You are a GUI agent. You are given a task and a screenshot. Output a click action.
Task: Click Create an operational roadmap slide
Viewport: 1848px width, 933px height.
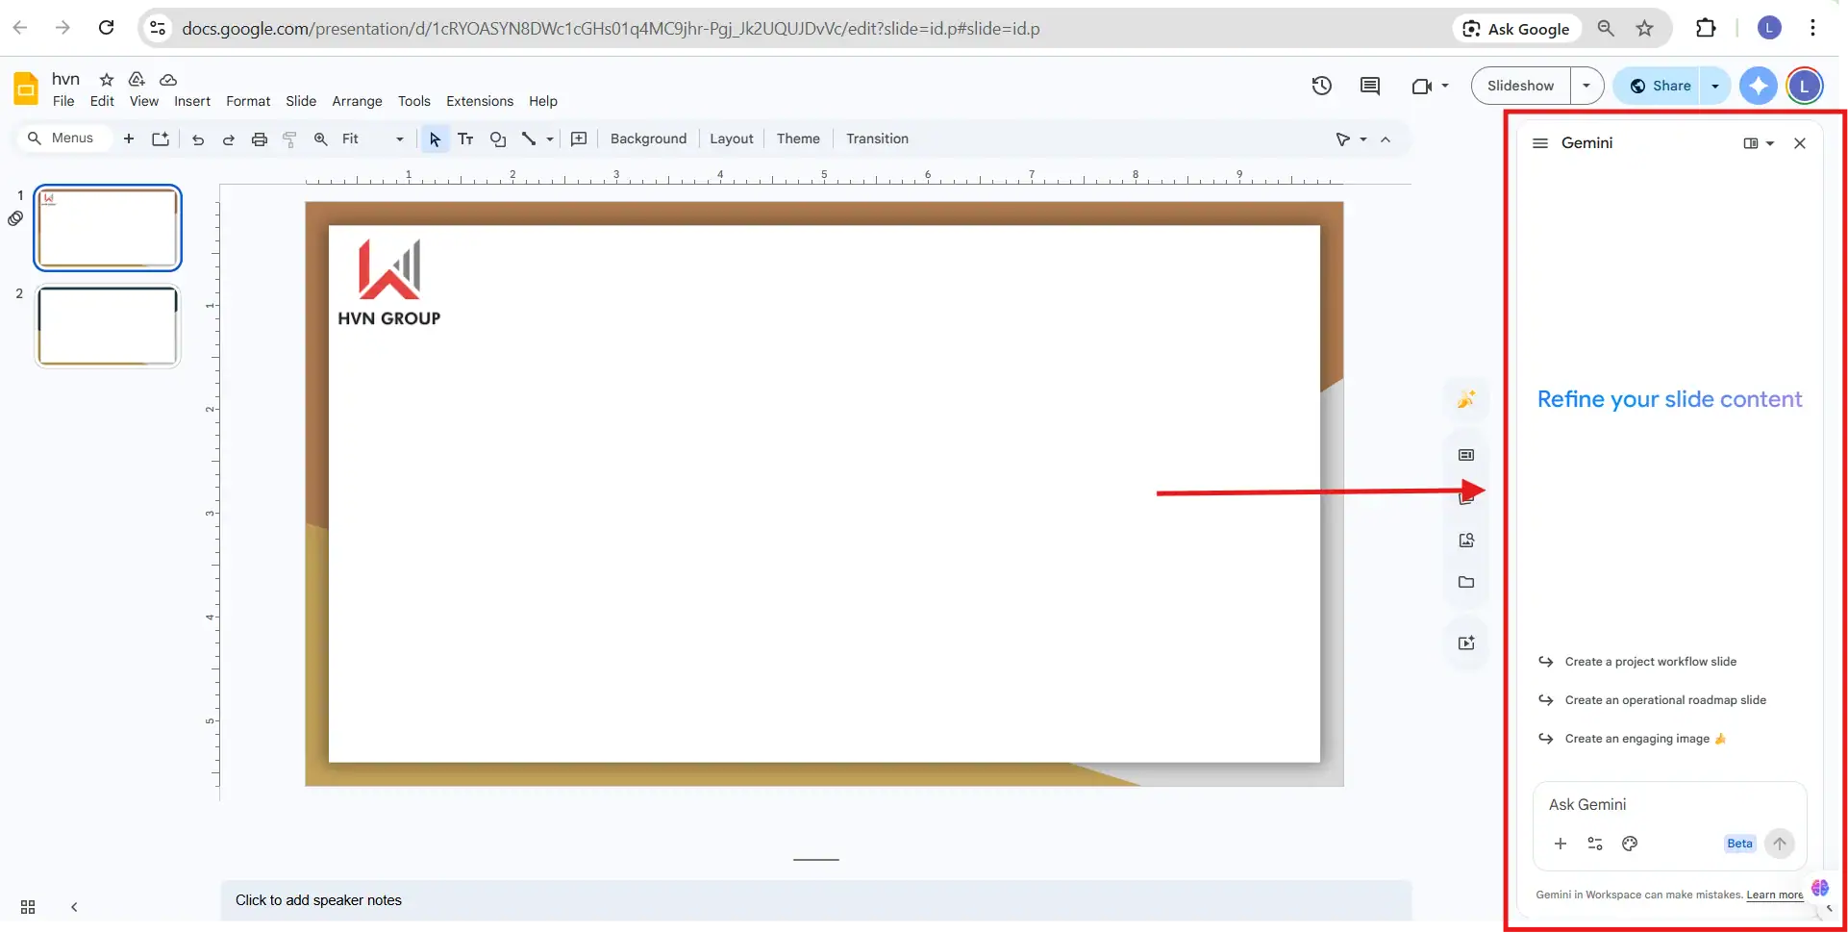[1665, 700]
